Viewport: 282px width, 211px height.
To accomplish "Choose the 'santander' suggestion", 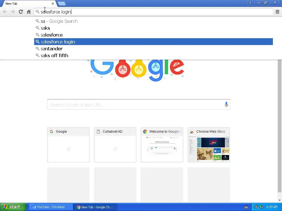I will point(153,49).
